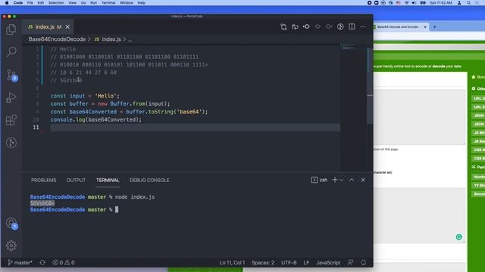The height and width of the screenshot is (272, 485).
Task: Change line ending via LF status item
Action: click(x=306, y=262)
